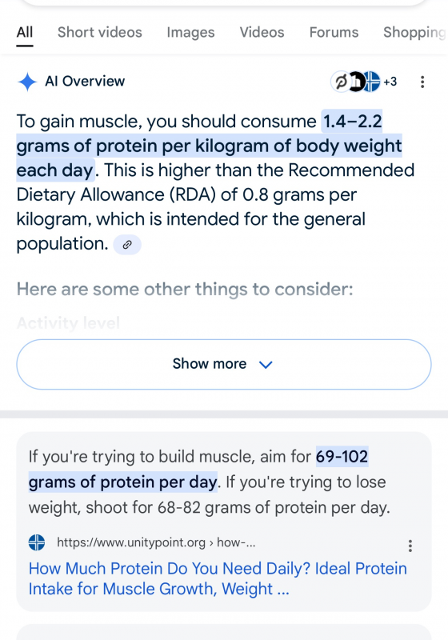Open the +3 additional sources

pyautogui.click(x=390, y=82)
